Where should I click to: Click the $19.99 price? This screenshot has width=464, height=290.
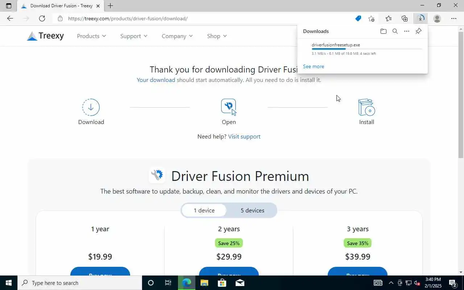click(100, 257)
